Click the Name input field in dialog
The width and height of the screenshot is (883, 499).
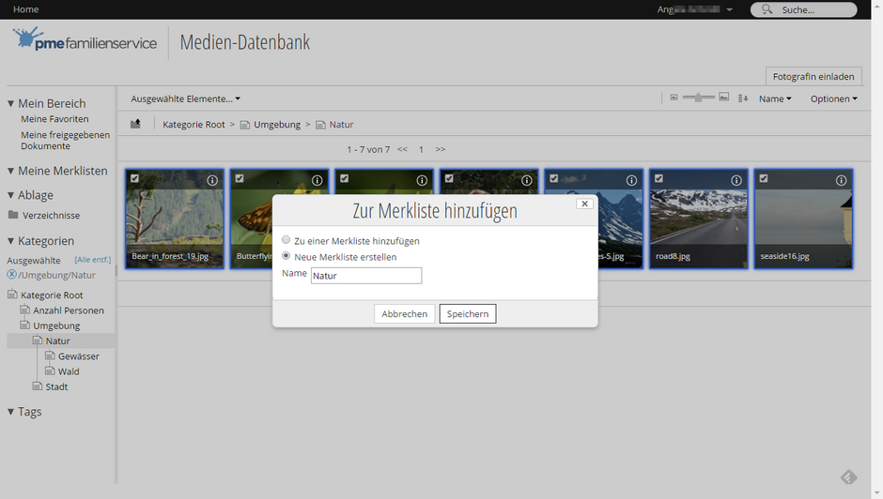(x=366, y=276)
